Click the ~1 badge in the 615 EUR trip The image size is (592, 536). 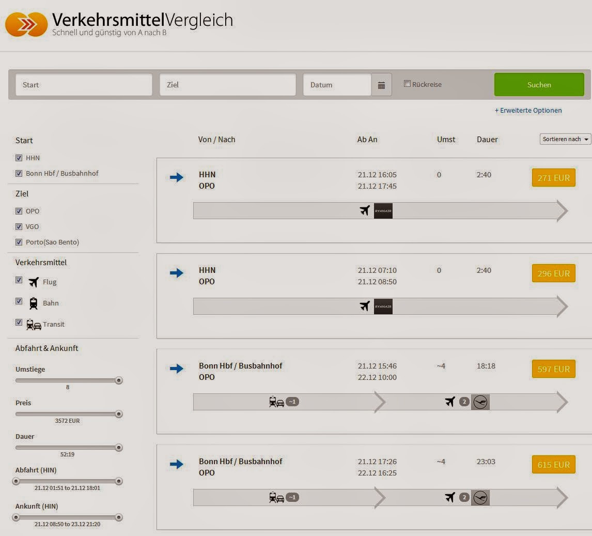(292, 497)
